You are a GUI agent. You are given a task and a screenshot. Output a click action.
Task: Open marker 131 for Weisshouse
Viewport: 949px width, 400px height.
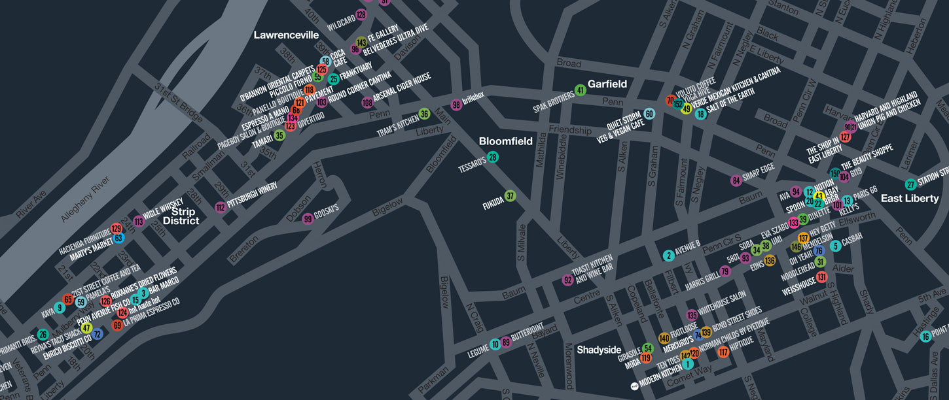point(821,278)
